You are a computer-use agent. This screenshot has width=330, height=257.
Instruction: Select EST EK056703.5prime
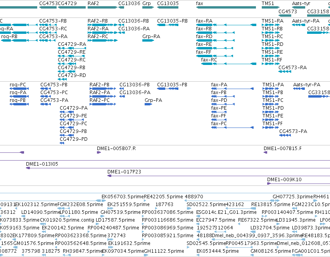coord(123,197)
